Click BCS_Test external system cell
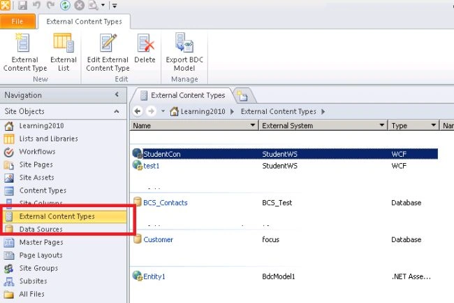This screenshot has height=303, width=454. point(277,203)
